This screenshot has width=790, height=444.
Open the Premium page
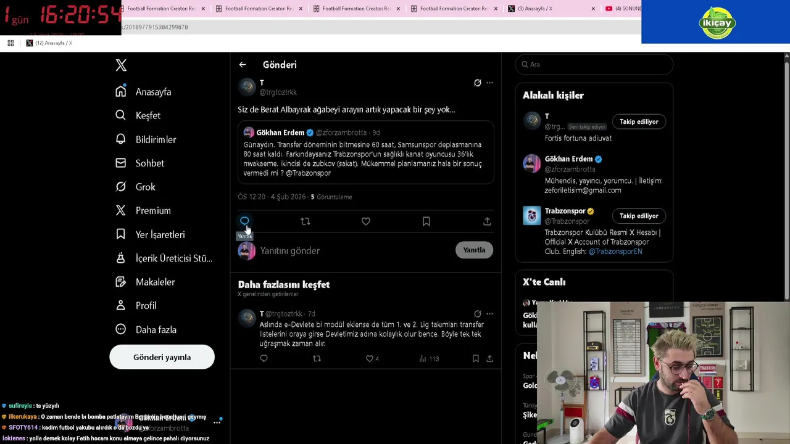click(143, 210)
